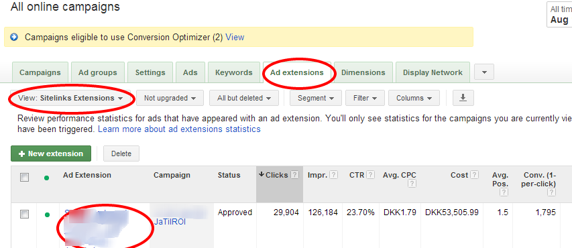Switch to the Keywords tab

[x=234, y=72]
